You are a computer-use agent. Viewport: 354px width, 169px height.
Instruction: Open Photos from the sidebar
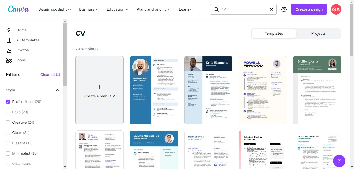point(22,50)
